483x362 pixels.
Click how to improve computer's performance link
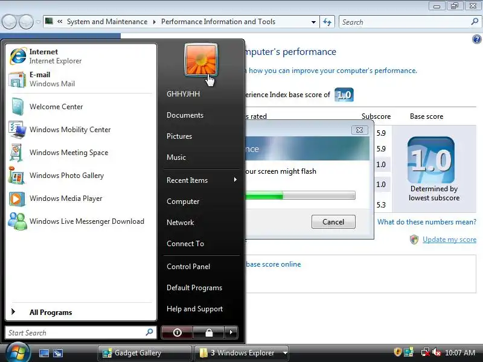click(x=333, y=71)
